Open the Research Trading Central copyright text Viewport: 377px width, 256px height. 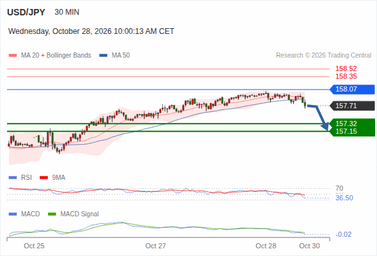click(x=323, y=56)
